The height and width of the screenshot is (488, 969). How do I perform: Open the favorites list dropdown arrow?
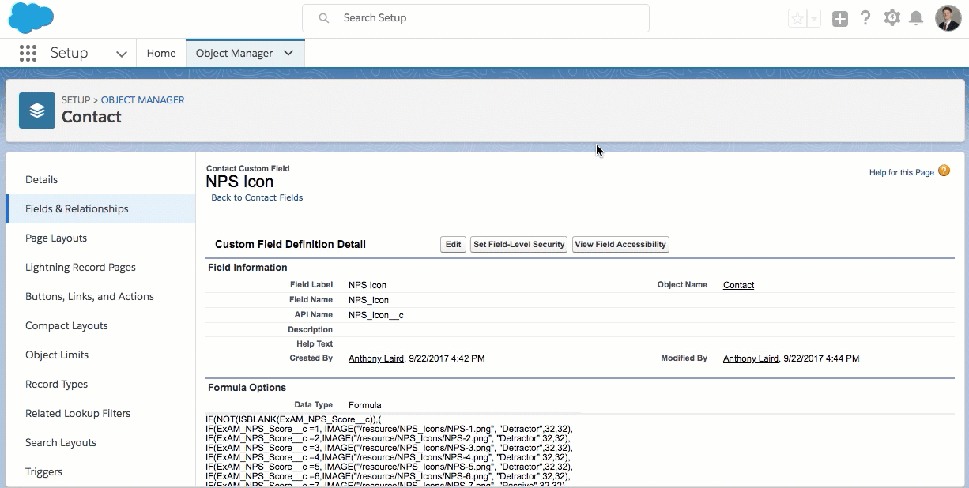tap(814, 18)
